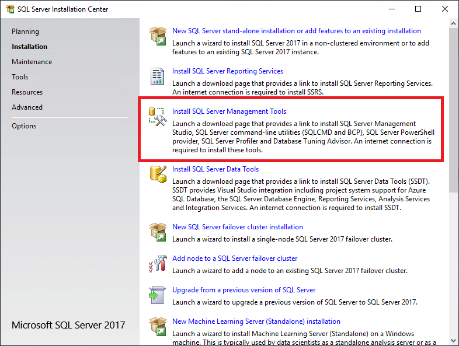Open New SQL Server stand-alone installation link
459x346 pixels.
tap(297, 31)
